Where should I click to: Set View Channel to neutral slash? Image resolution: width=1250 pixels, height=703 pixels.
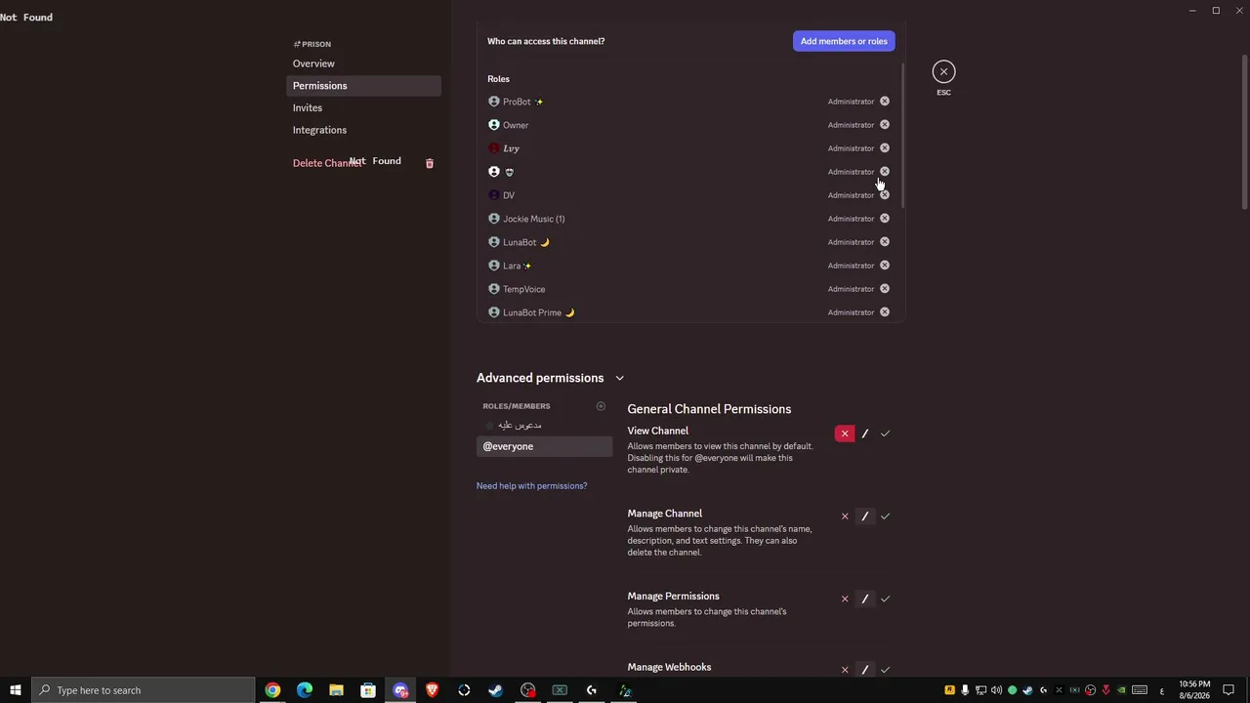click(865, 434)
